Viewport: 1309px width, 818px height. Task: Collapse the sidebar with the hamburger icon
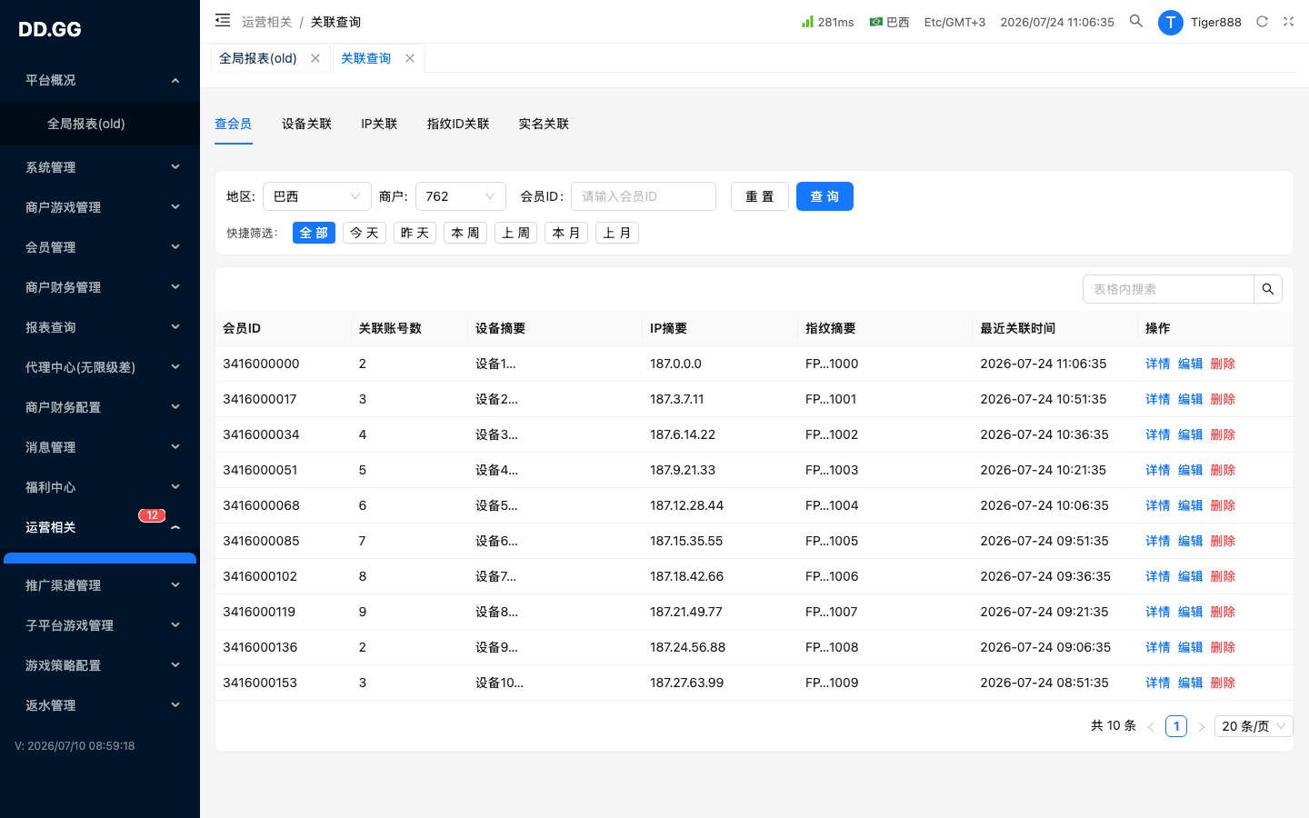[x=223, y=20]
